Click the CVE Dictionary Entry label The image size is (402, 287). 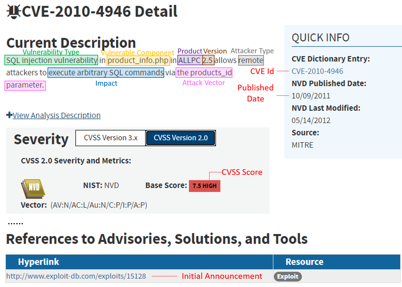[331, 59]
